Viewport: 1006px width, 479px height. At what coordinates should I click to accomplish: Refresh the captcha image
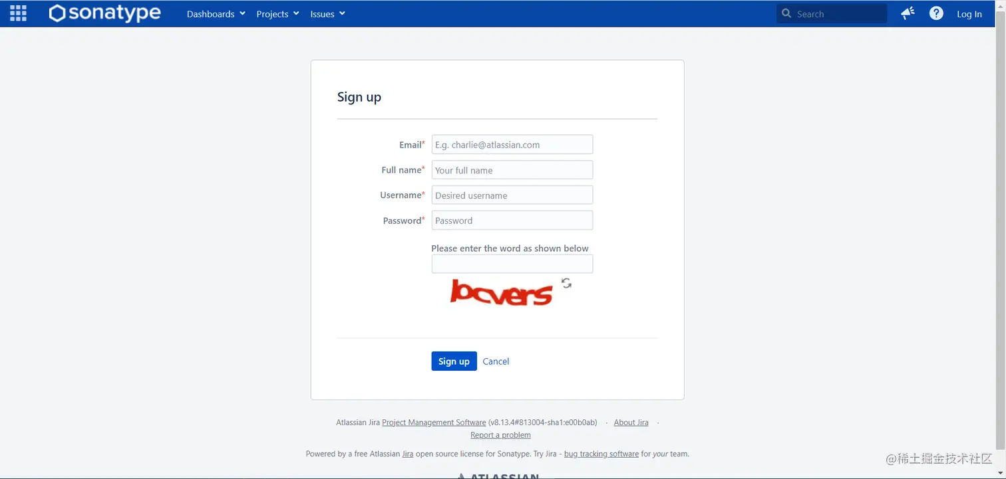566,283
